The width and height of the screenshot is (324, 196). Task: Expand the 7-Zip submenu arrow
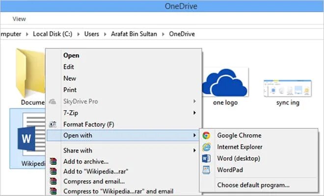194,113
